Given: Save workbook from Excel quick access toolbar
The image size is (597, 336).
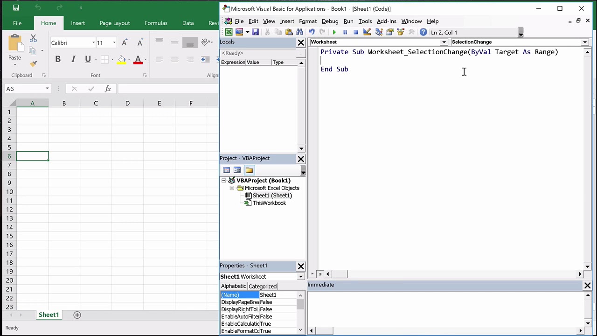Looking at the screenshot, I should pos(16,8).
